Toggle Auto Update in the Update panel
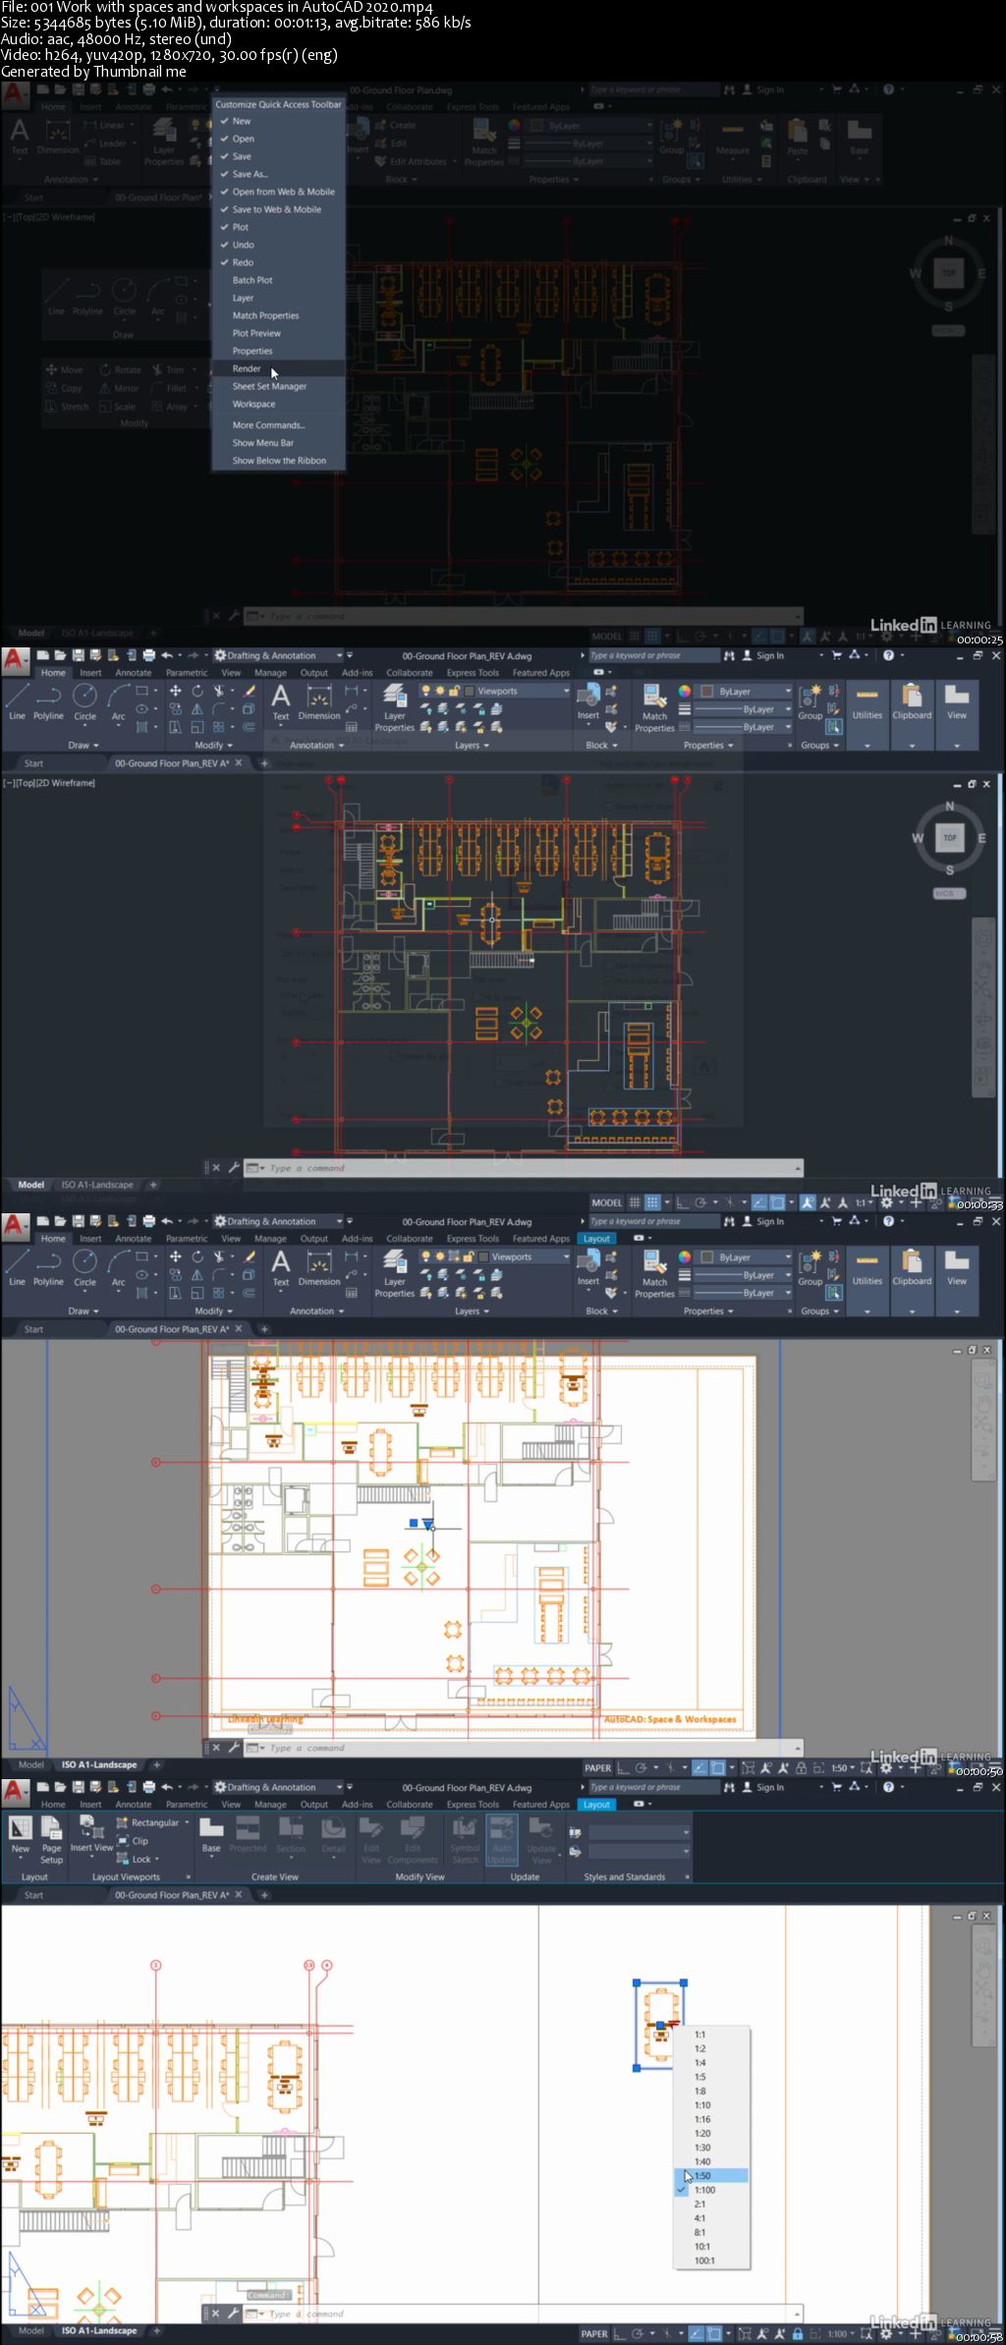Screen dimensions: 1006x2345 click(x=502, y=1839)
